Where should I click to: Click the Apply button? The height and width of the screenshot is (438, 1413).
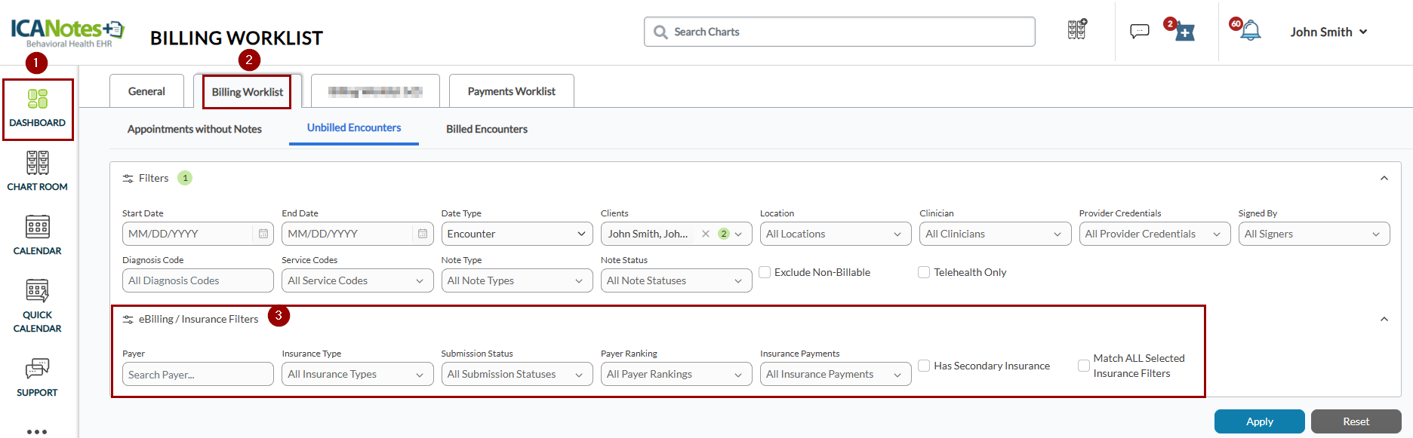(x=1258, y=421)
